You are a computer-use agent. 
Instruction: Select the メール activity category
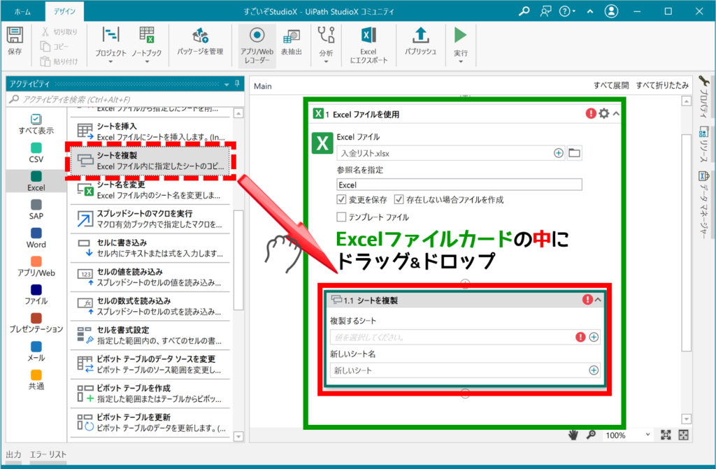pyautogui.click(x=36, y=351)
